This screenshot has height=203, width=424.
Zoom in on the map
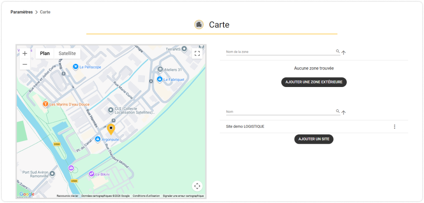coord(25,53)
